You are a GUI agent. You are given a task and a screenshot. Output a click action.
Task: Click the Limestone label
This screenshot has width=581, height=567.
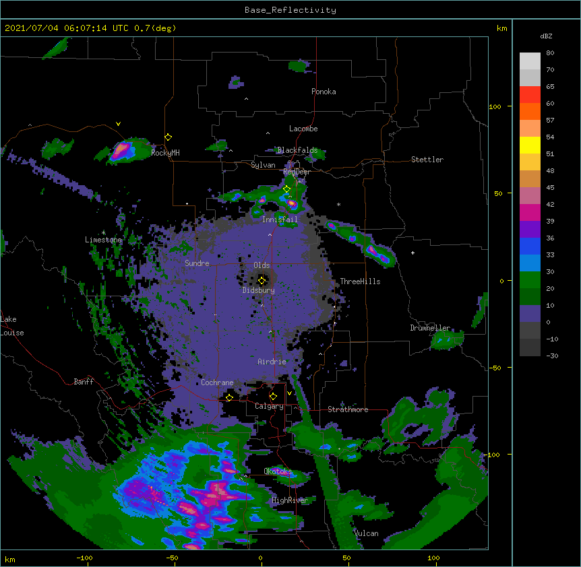point(103,240)
